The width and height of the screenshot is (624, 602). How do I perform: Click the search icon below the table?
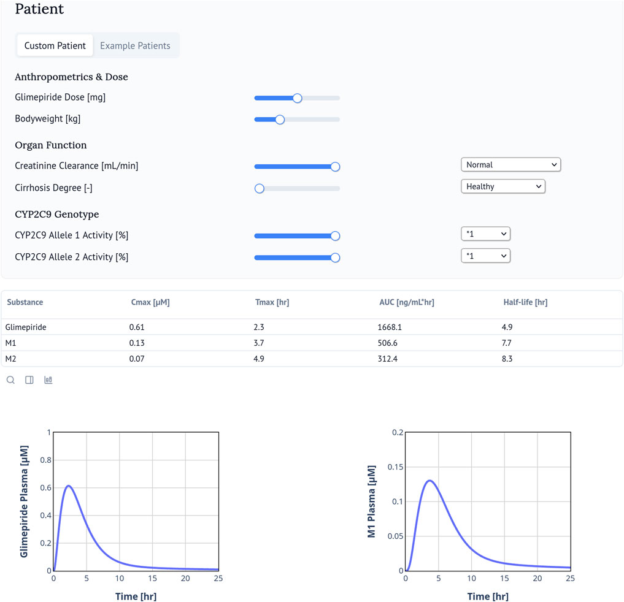coord(10,380)
